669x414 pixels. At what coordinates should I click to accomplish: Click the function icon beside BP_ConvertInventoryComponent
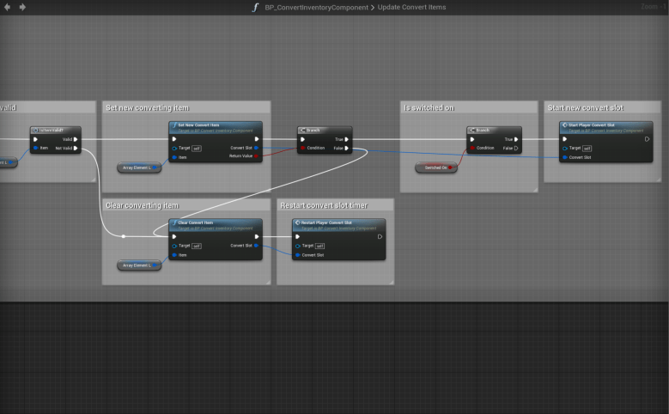coord(255,7)
